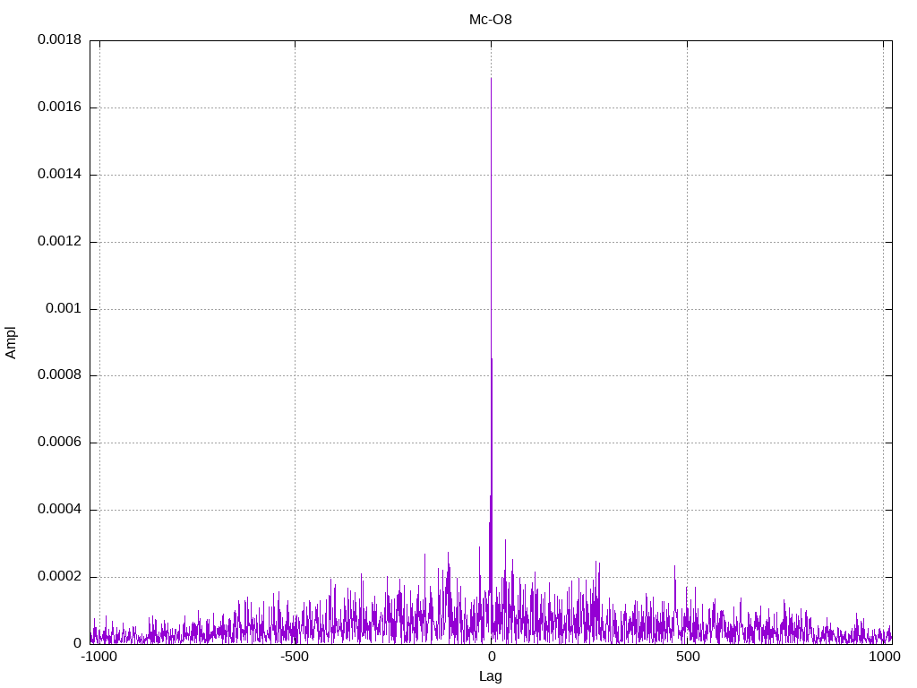Select the Lag x-axis label
917x688 pixels.
tap(491, 676)
